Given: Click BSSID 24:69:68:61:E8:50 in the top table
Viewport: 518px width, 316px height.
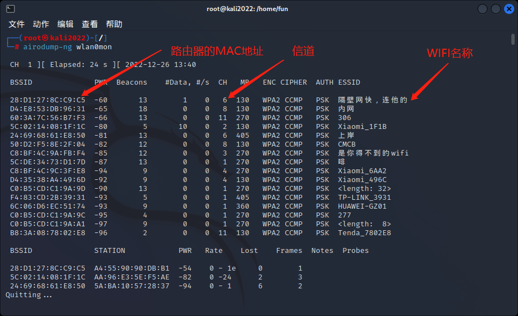Looking at the screenshot, I should point(48,136).
